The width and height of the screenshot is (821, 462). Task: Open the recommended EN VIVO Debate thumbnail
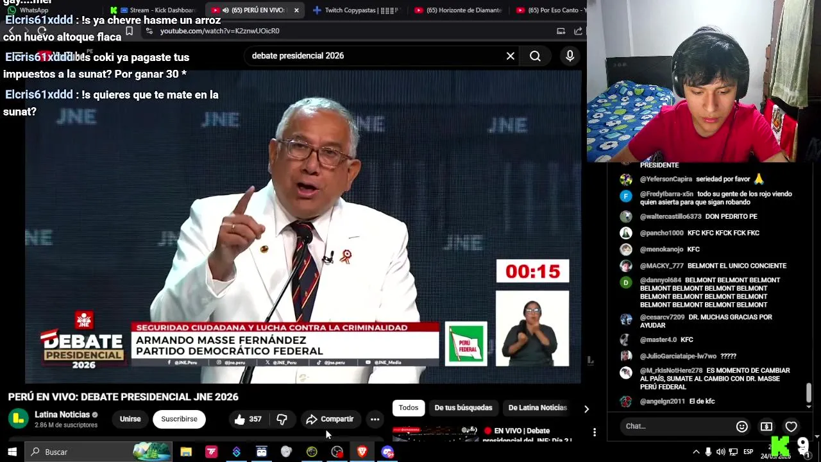[x=436, y=434]
